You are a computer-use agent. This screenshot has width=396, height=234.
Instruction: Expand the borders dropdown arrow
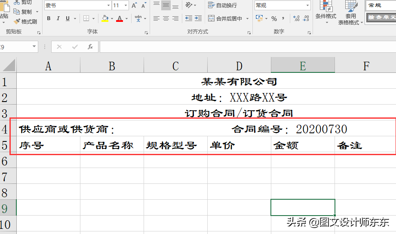93,18
